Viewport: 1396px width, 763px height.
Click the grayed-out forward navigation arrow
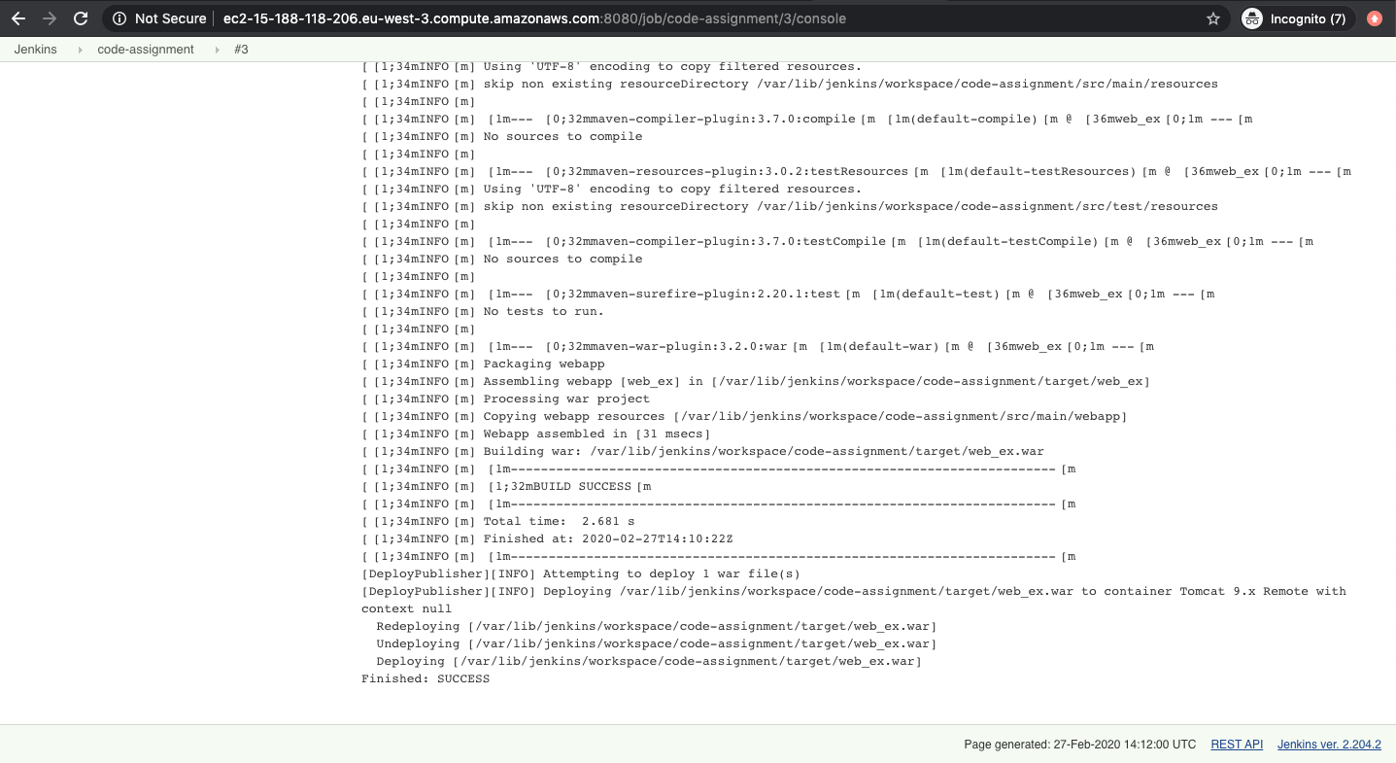(49, 17)
